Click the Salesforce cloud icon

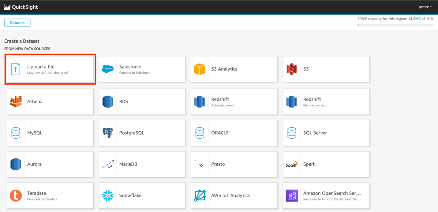[x=108, y=69]
